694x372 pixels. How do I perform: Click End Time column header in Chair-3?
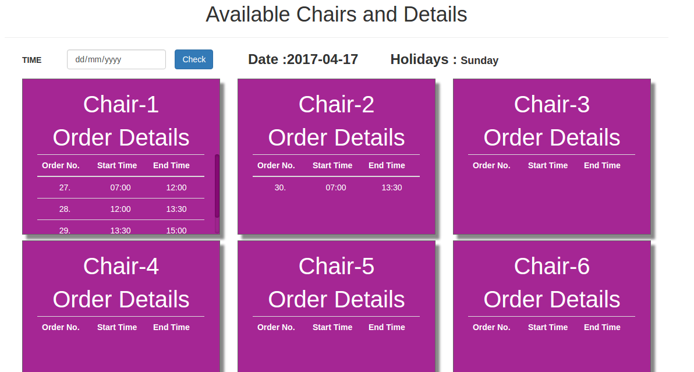[602, 165]
